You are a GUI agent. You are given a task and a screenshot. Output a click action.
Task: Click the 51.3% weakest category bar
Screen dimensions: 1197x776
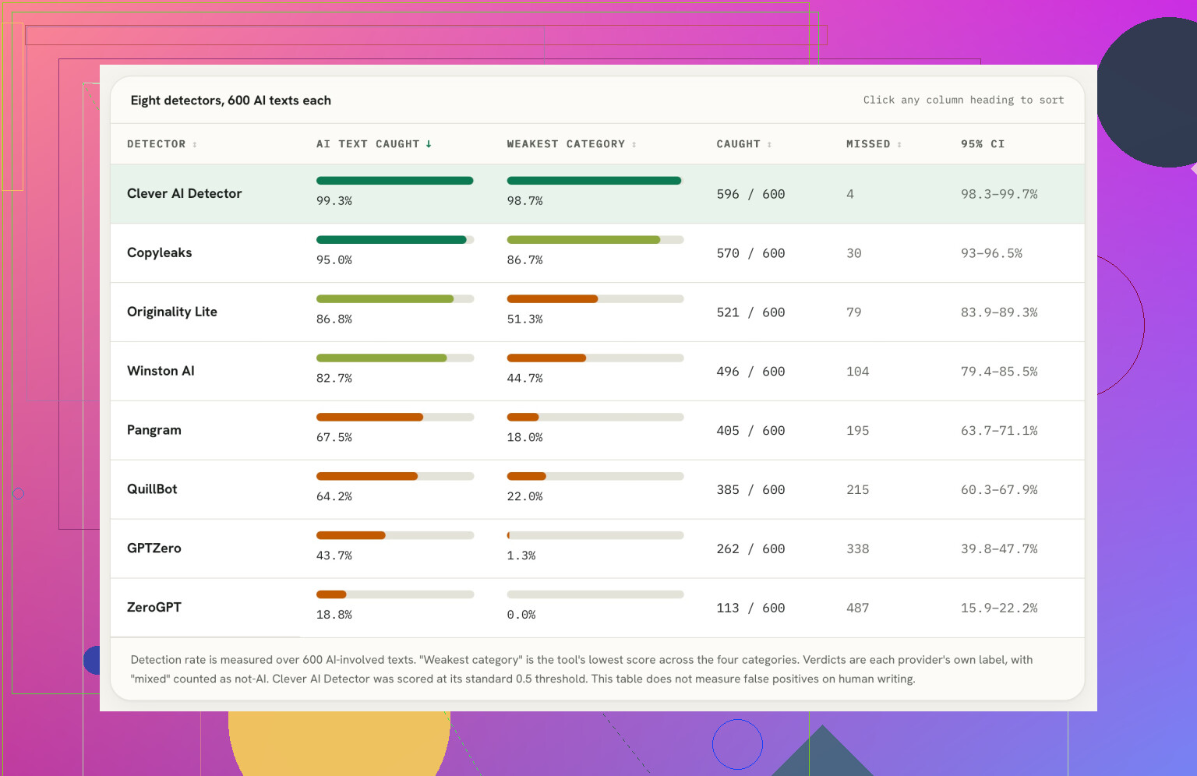pos(595,299)
